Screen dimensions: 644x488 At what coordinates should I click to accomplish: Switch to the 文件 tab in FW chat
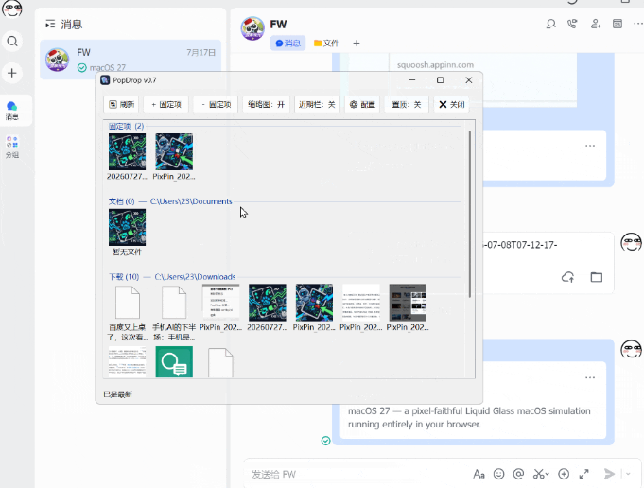click(326, 44)
